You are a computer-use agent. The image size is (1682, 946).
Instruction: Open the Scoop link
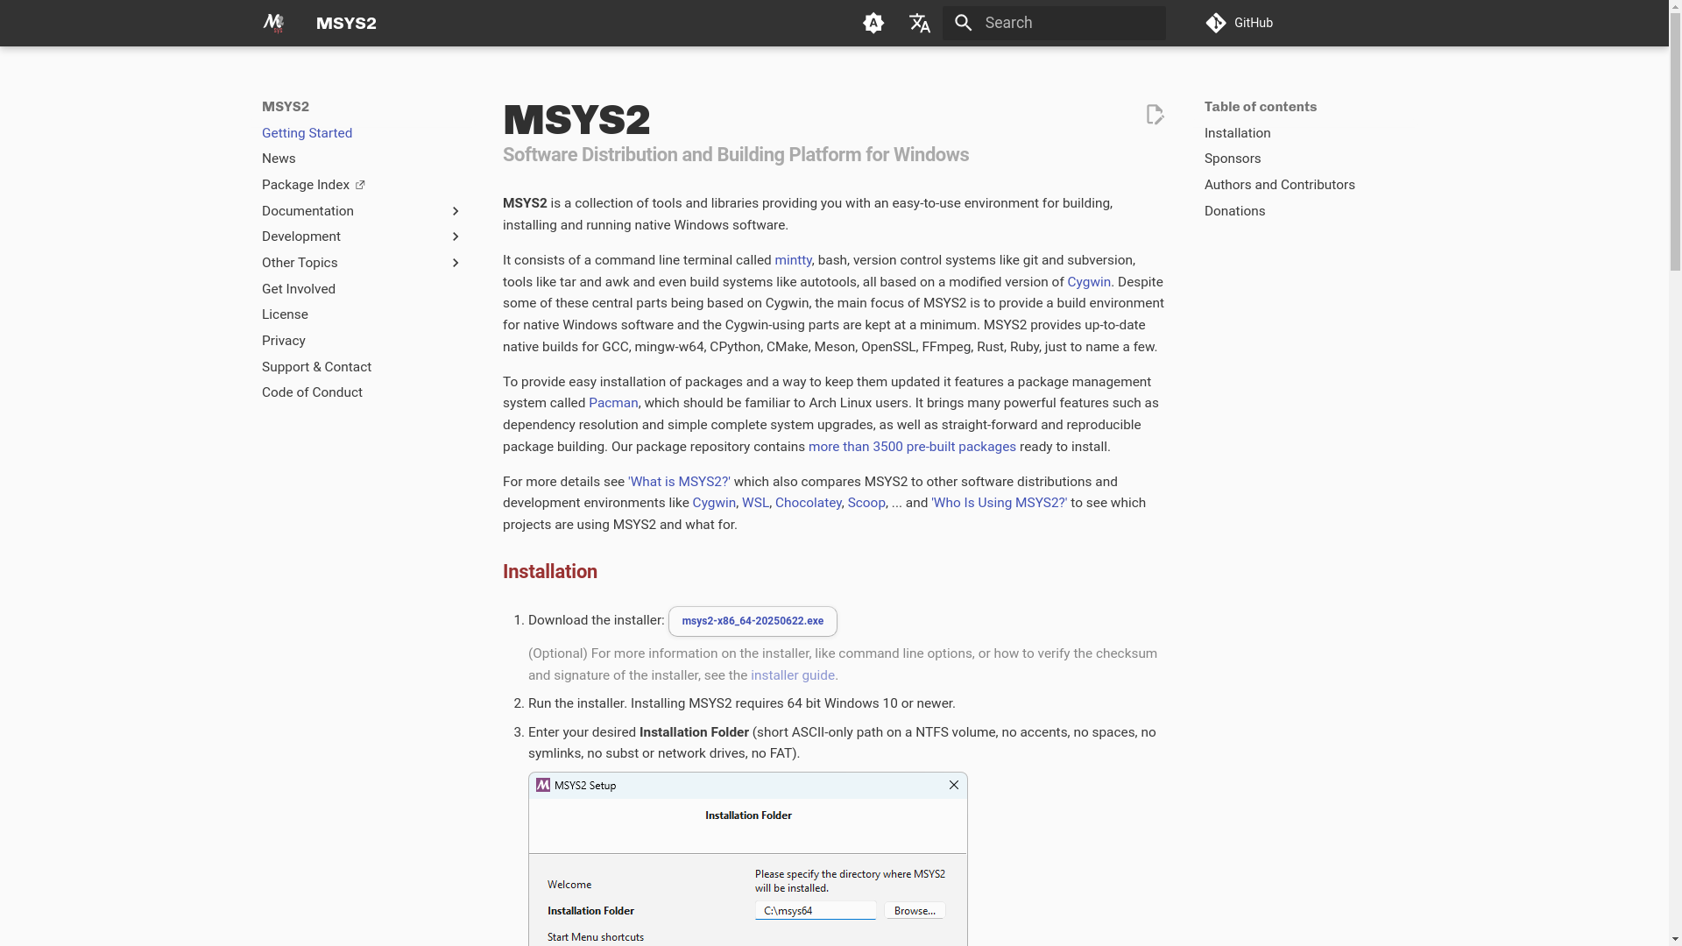[866, 503]
